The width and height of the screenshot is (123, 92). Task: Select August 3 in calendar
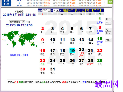tap(52, 30)
